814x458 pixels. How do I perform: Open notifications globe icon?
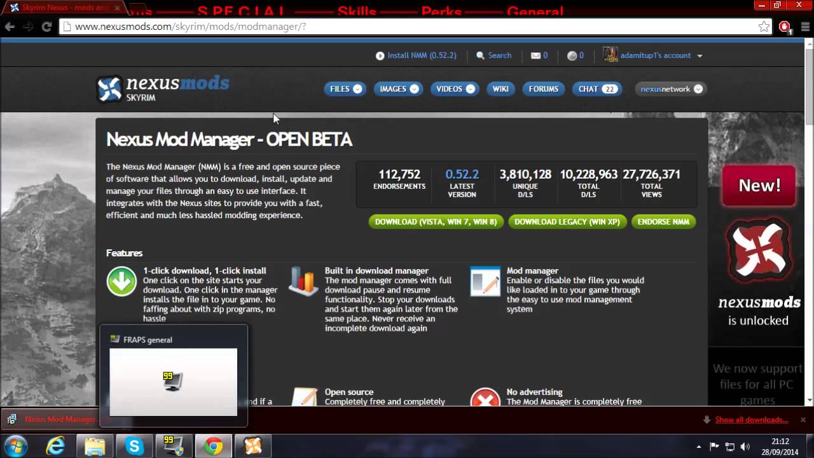coord(572,55)
